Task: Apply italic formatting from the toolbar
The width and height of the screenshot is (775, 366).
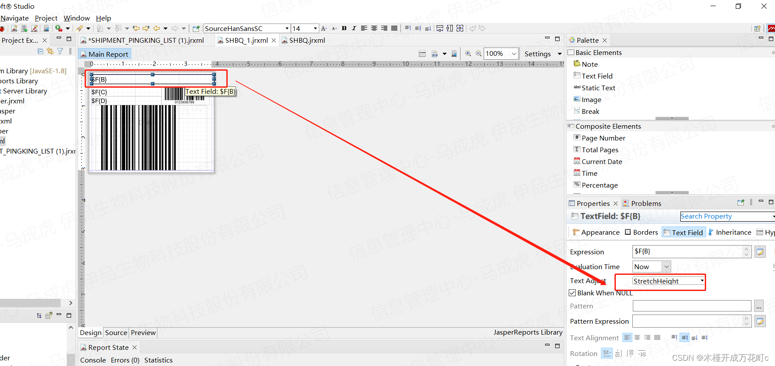Action: click(x=354, y=28)
